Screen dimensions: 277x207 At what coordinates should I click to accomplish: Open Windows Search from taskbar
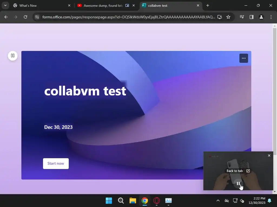(x=121, y=201)
